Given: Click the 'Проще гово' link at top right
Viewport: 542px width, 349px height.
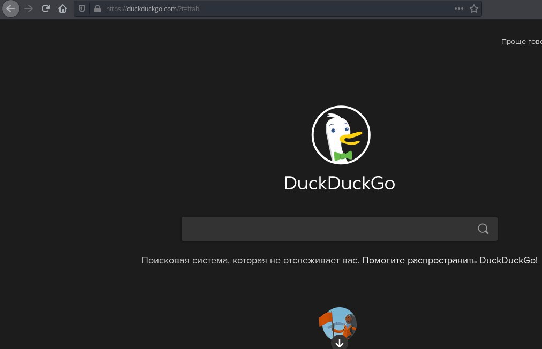Looking at the screenshot, I should [x=522, y=41].
